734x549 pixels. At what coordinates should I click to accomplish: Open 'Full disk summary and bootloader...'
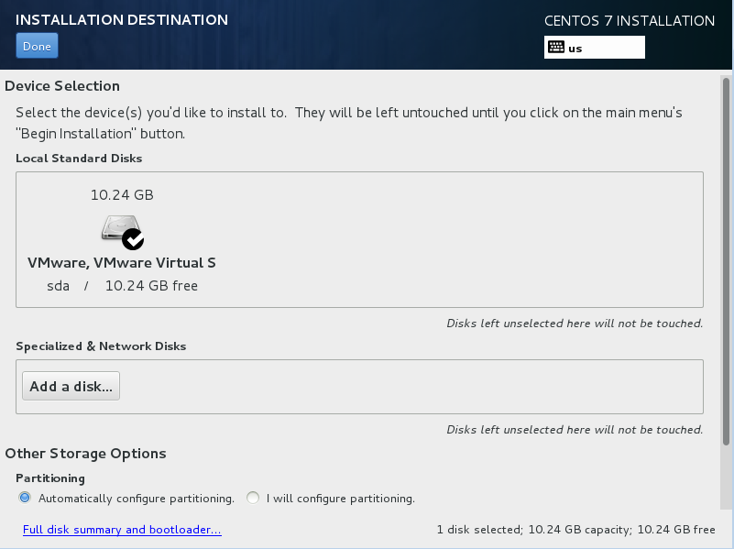pyautogui.click(x=122, y=530)
